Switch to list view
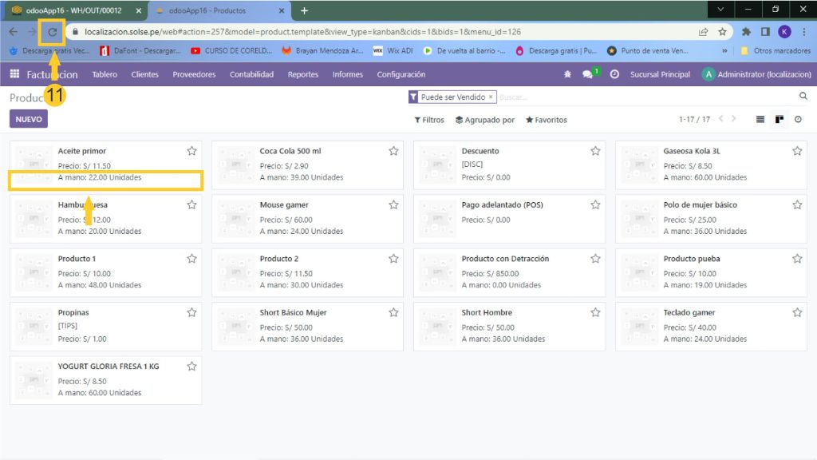Screen dimensions: 817x460 click(x=760, y=120)
